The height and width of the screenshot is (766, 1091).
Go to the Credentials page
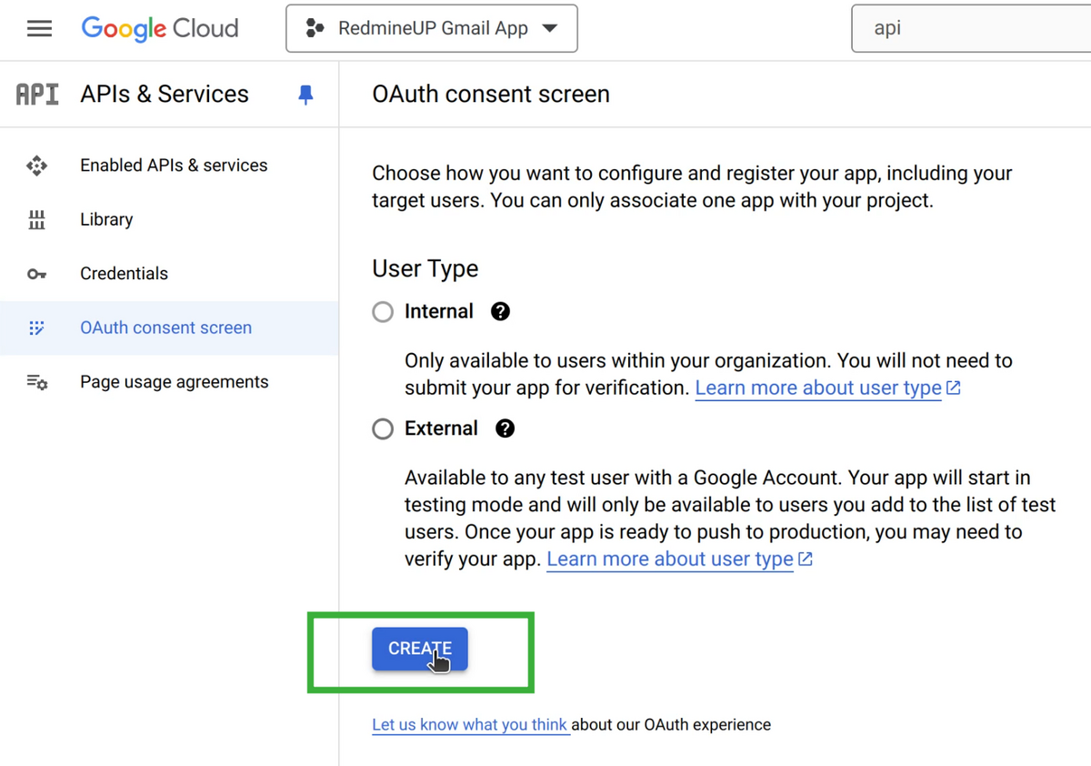click(124, 273)
